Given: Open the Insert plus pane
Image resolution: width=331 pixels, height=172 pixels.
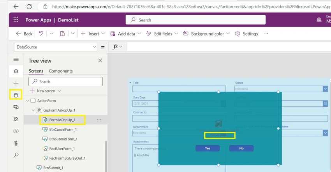Looking at the screenshot, I should tap(16, 83).
